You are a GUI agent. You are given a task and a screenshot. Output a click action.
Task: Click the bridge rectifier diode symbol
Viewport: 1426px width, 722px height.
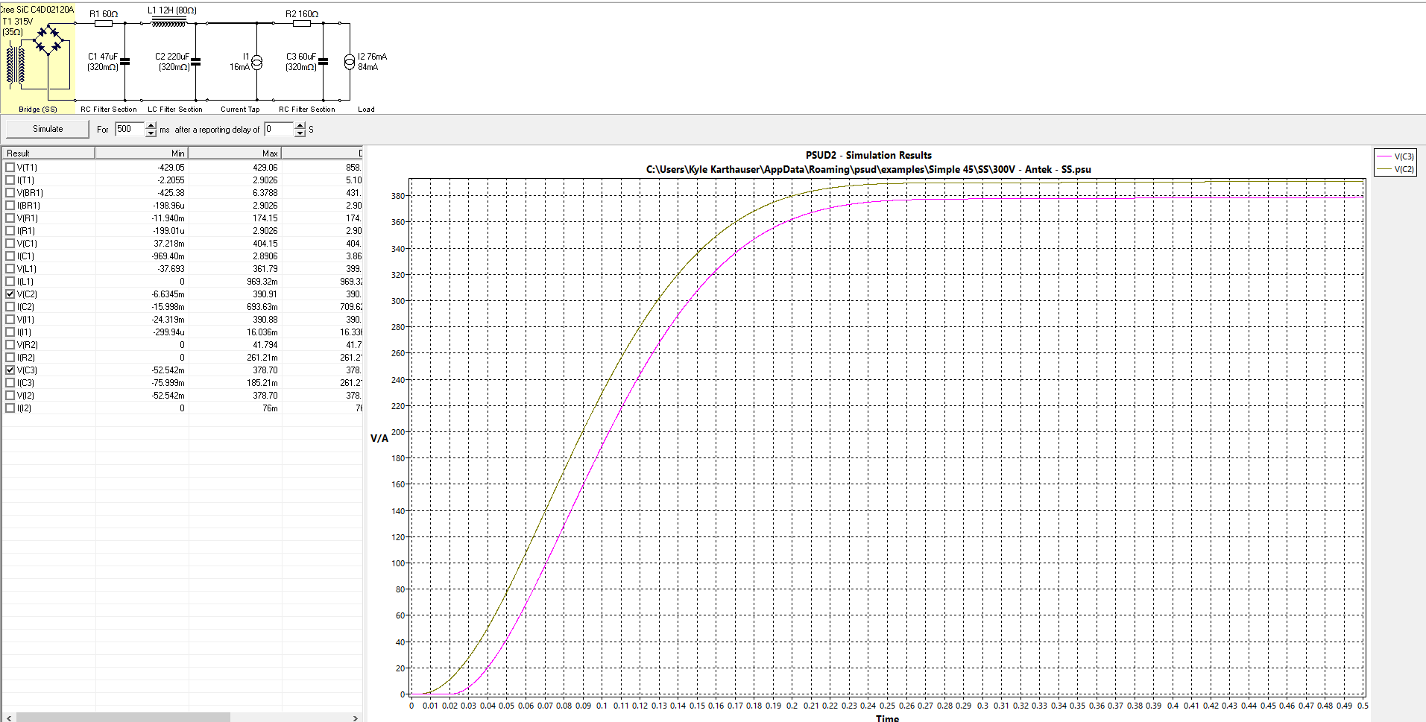[x=50, y=39]
